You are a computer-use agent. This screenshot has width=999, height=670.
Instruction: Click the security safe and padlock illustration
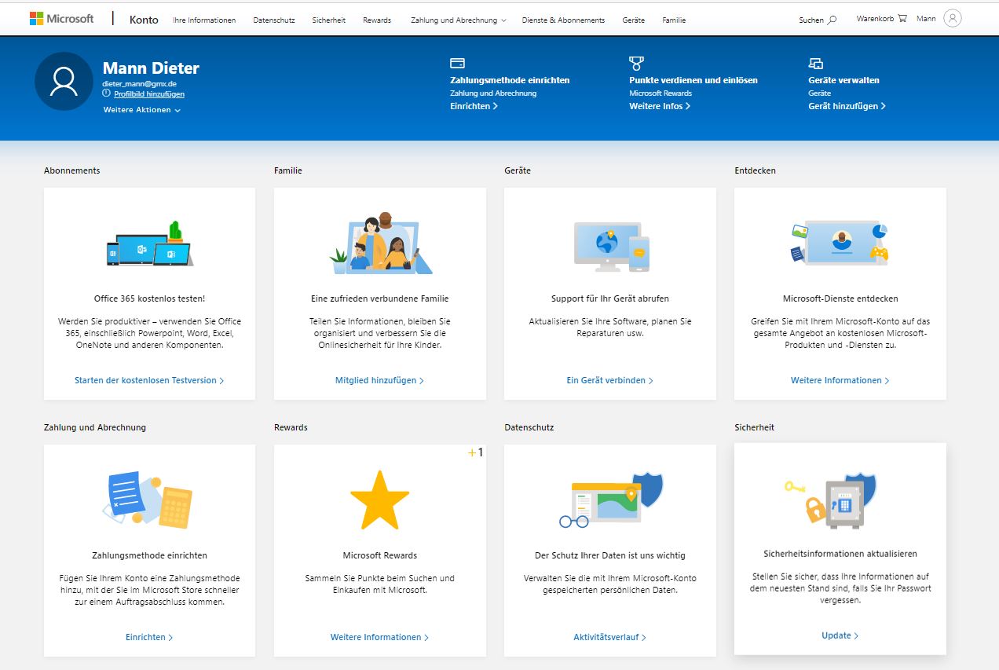pyautogui.click(x=831, y=500)
